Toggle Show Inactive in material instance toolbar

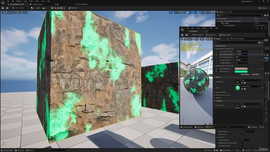click(198, 35)
